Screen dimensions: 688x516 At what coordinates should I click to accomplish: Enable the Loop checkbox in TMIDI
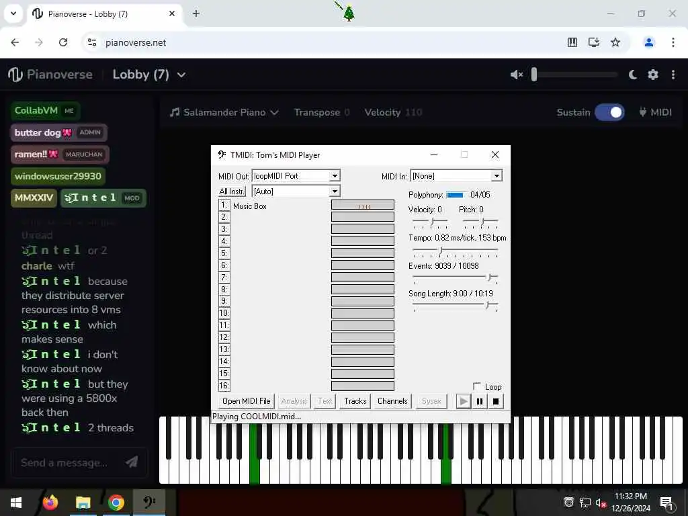click(x=476, y=386)
